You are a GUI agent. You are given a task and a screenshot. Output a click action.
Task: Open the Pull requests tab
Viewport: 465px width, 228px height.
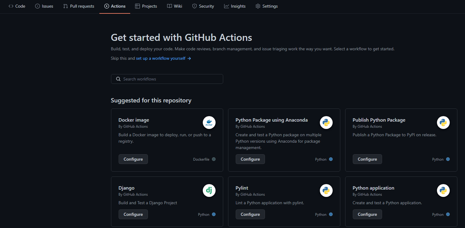coord(79,6)
